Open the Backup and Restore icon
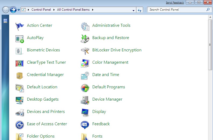Screen dimensions: 213x140 click(x=85, y=39)
